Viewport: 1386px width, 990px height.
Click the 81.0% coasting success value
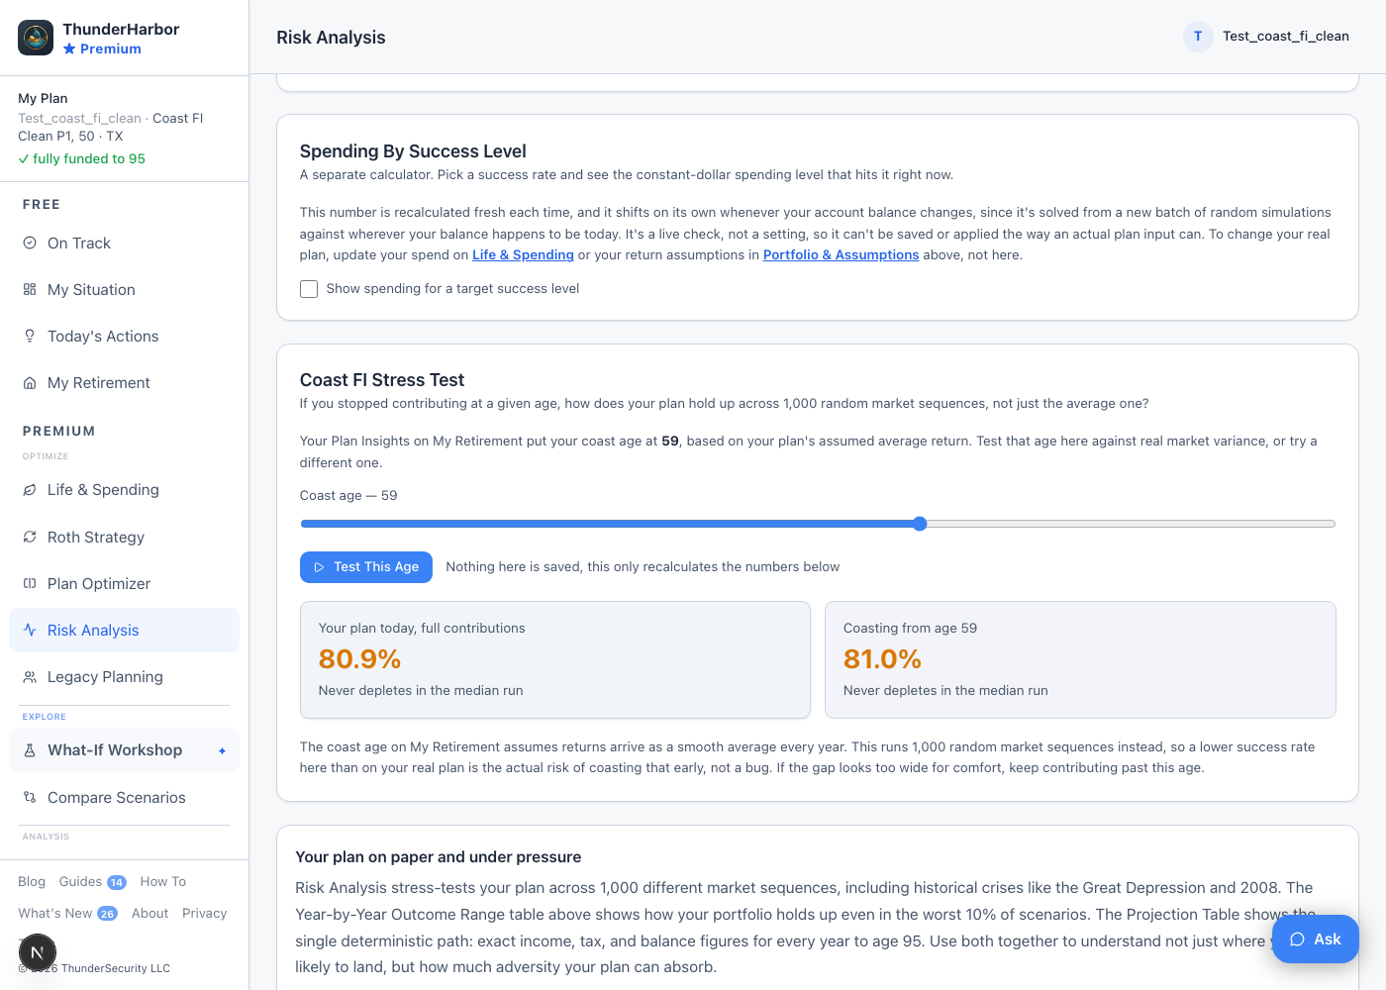[x=882, y=659]
